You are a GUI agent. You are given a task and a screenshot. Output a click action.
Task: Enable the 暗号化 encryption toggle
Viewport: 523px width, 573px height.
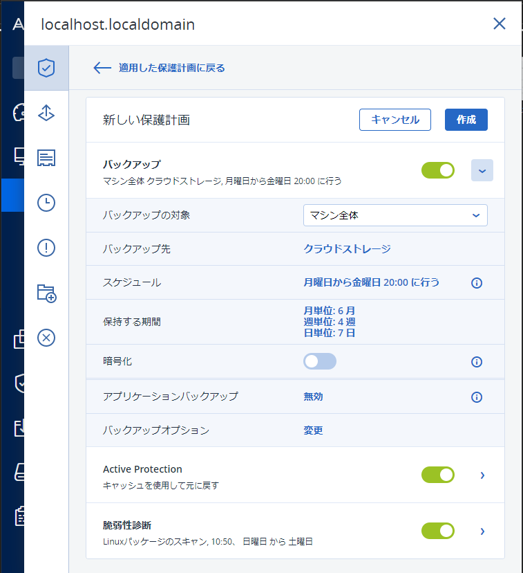(319, 361)
